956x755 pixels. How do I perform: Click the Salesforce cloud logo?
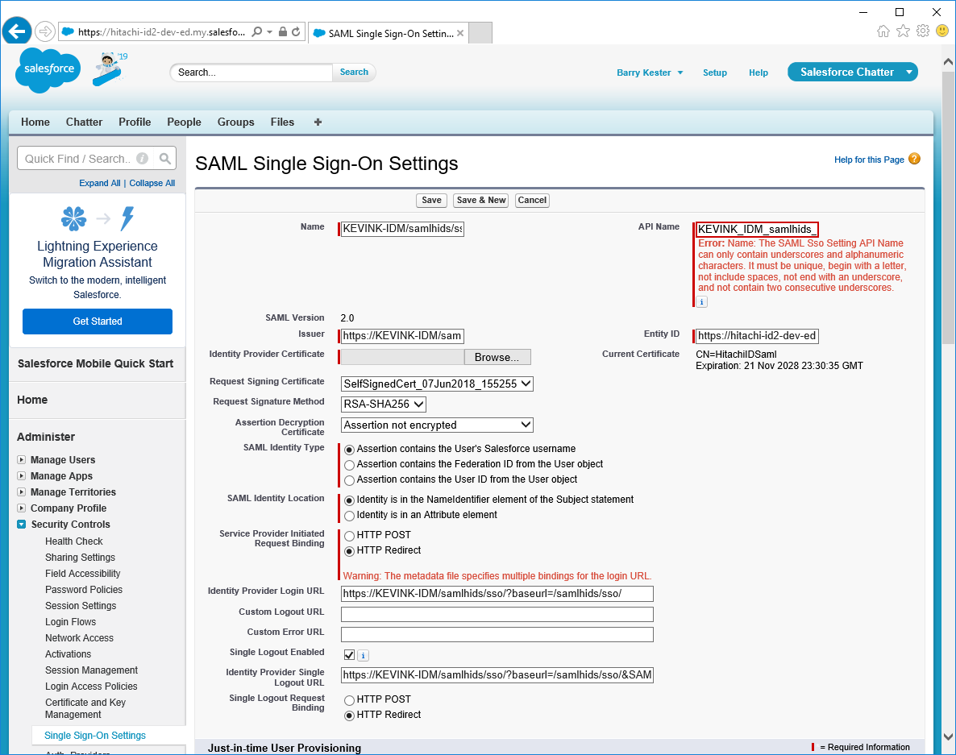pos(48,70)
